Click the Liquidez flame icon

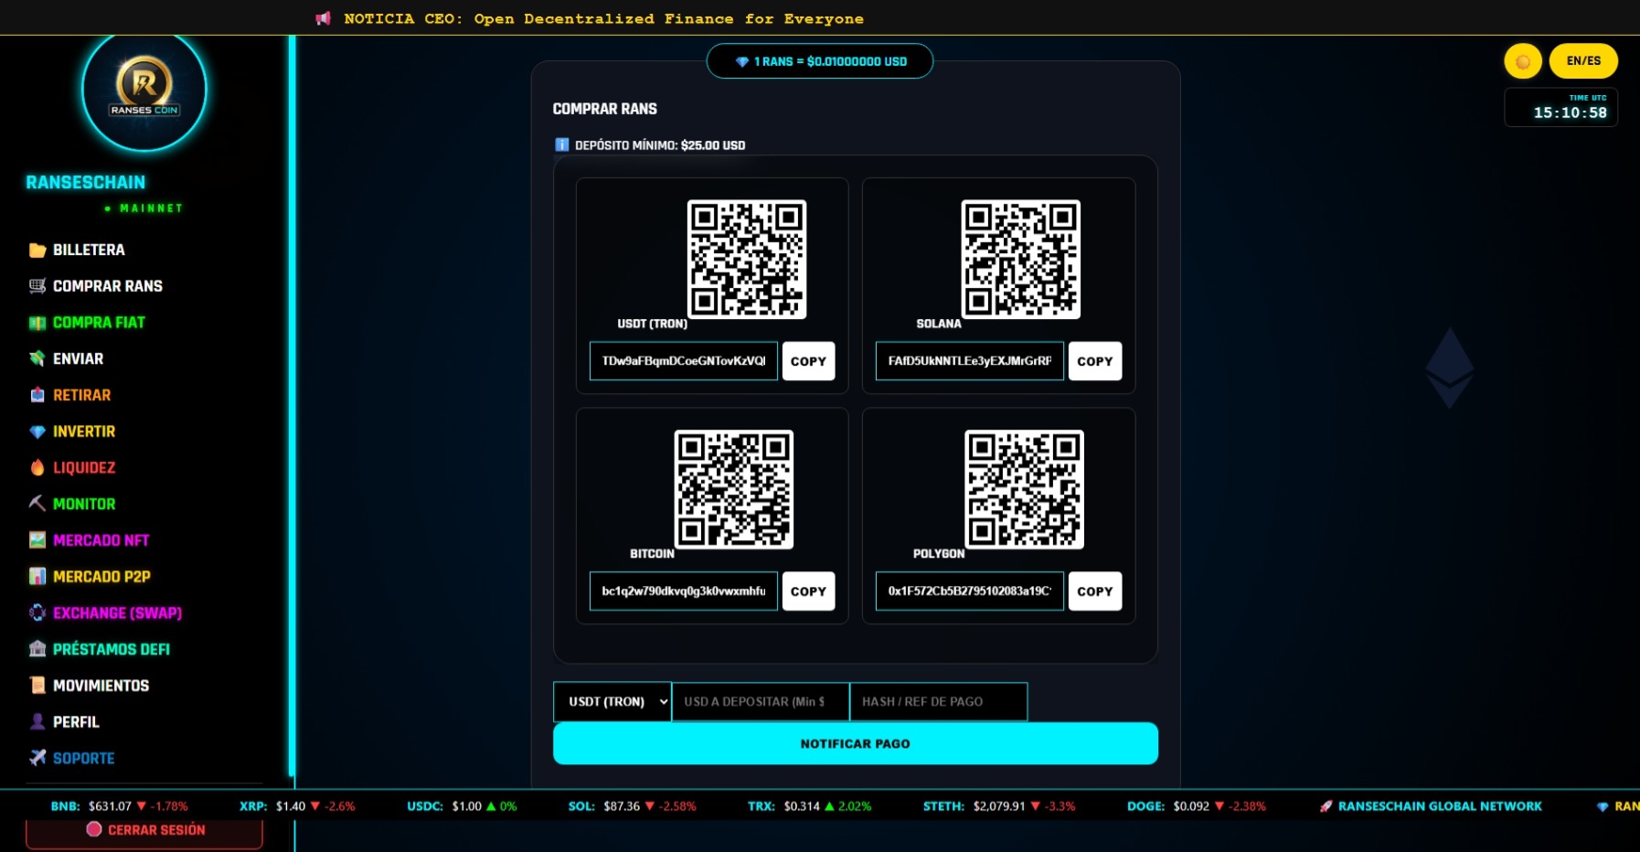point(37,467)
